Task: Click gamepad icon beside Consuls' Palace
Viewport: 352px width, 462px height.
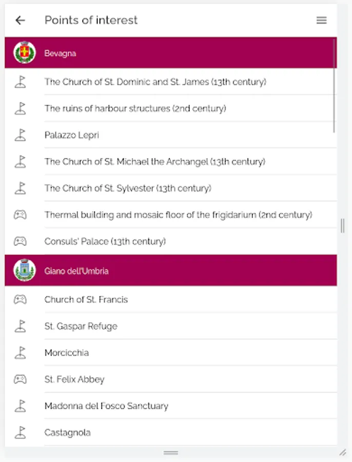Action: 20,241
